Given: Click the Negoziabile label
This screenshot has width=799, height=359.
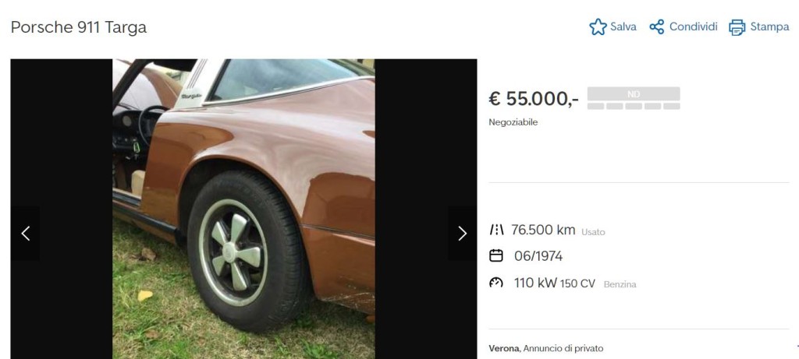Looking at the screenshot, I should point(513,122).
